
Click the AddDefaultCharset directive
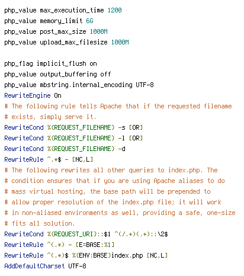click(x=34, y=266)
